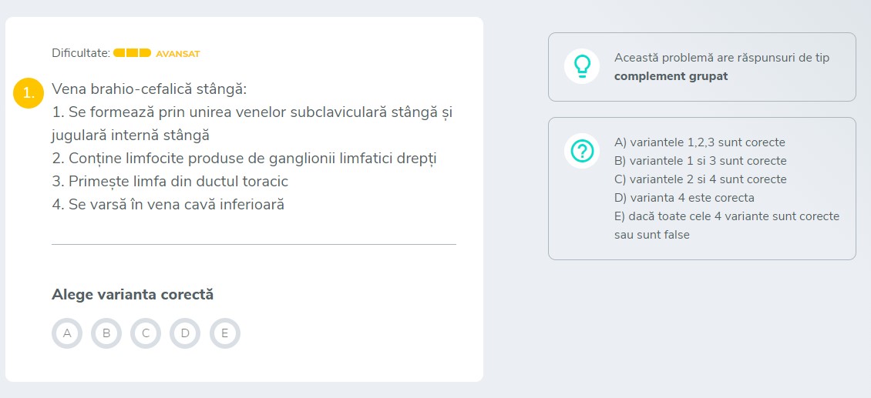Click legend line 'B) variantele 1 si 3'

click(x=700, y=161)
